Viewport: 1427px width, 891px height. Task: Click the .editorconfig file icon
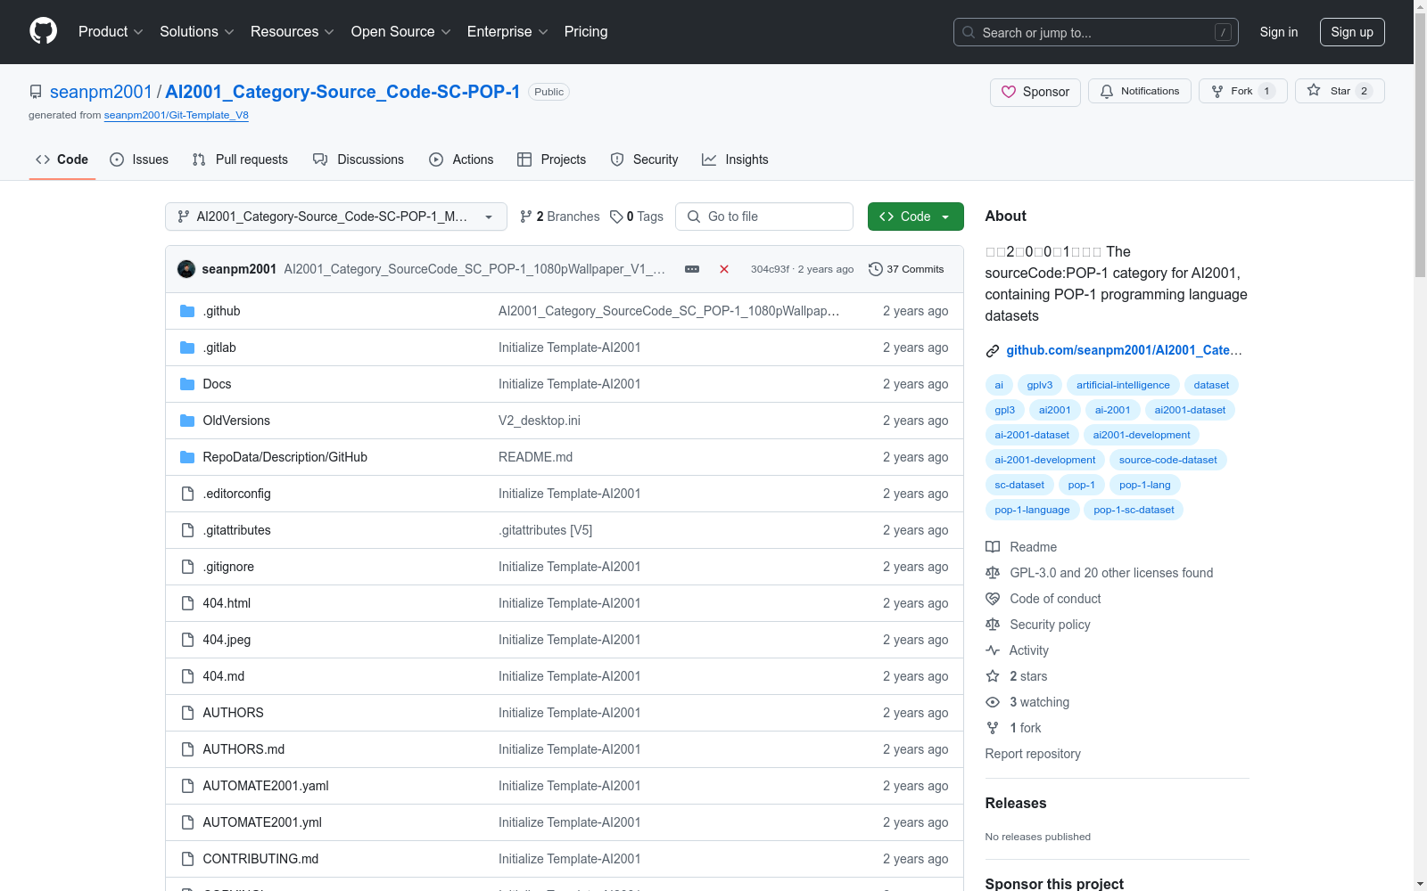tap(187, 494)
